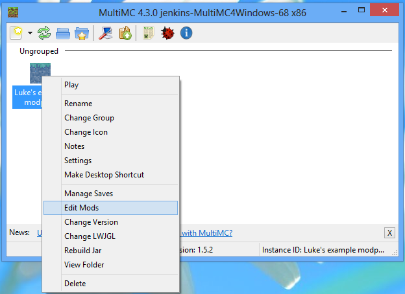Open the Settings icon in toolbar
The image size is (405, 294).
click(105, 33)
